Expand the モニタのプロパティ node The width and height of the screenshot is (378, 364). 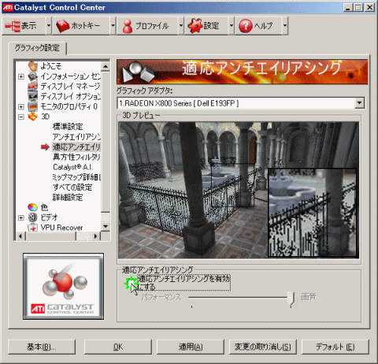pos(21,106)
